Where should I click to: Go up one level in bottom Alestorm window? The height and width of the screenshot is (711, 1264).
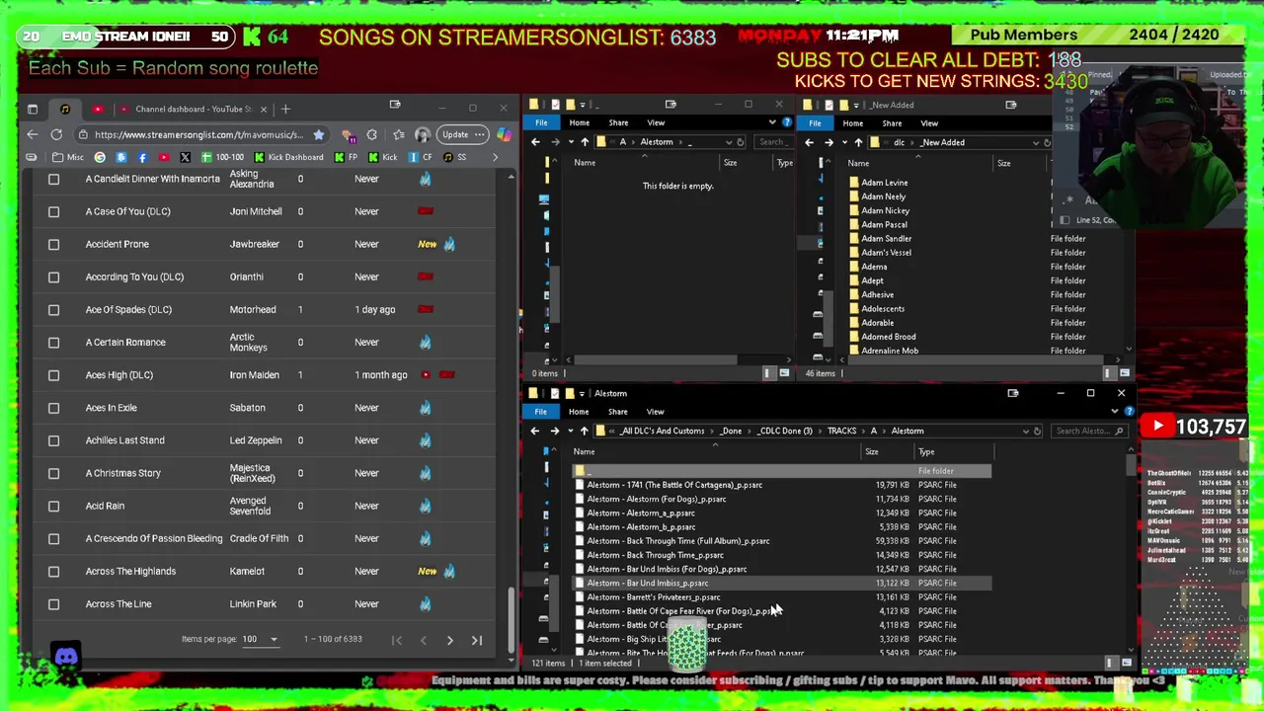584,431
